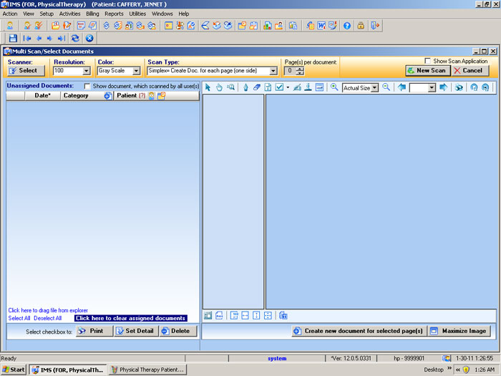Viewport: 501px width, 376px height.
Task: Enable Show Scan Application checkbox
Action: pos(427,61)
